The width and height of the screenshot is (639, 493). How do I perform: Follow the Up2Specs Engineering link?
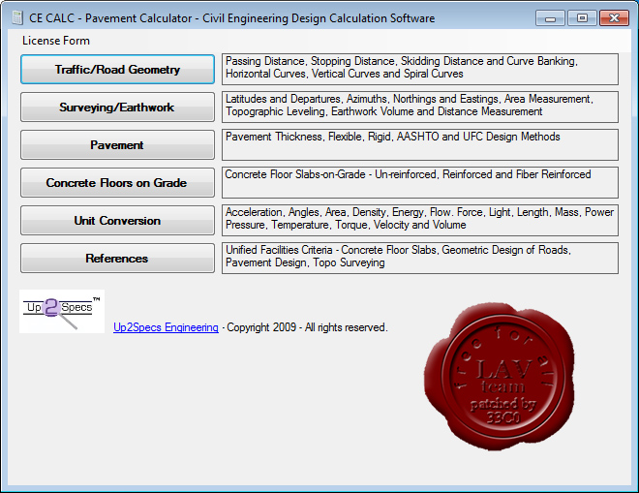[166, 327]
